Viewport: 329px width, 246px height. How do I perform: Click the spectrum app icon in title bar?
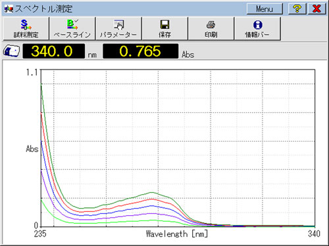coord(9,9)
